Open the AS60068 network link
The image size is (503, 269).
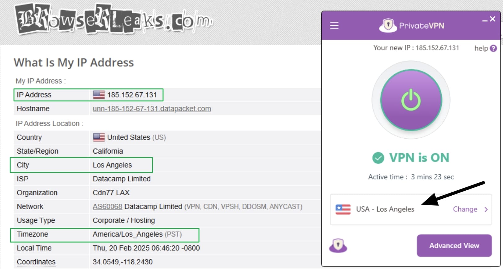click(108, 206)
